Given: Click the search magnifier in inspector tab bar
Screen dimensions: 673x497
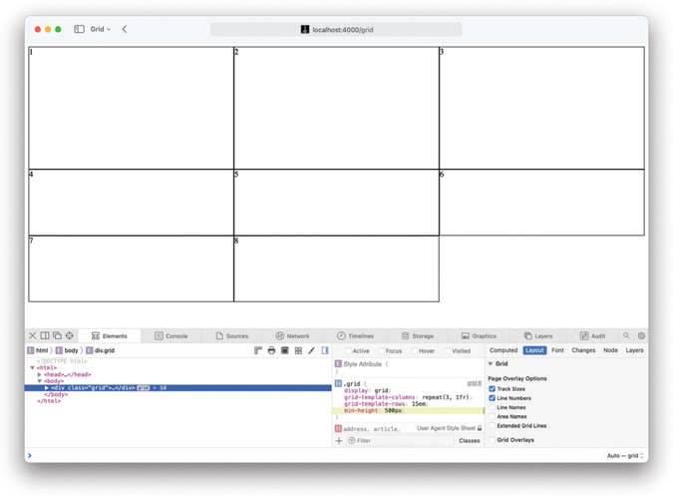Looking at the screenshot, I should [626, 336].
